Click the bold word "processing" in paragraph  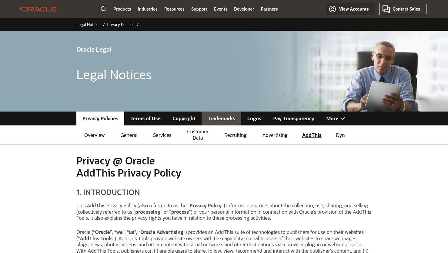pos(148,212)
